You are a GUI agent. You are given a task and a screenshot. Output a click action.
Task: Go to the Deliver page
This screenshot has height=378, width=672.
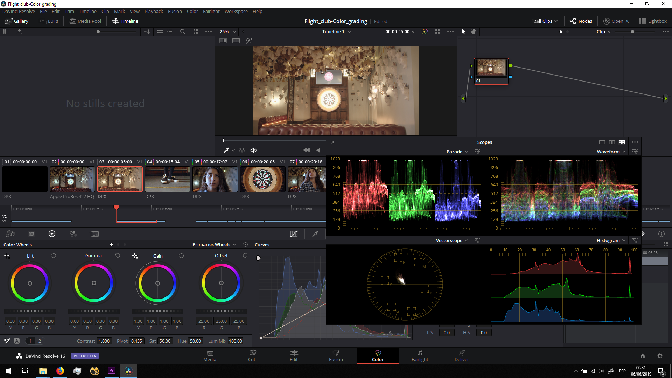coord(461,356)
